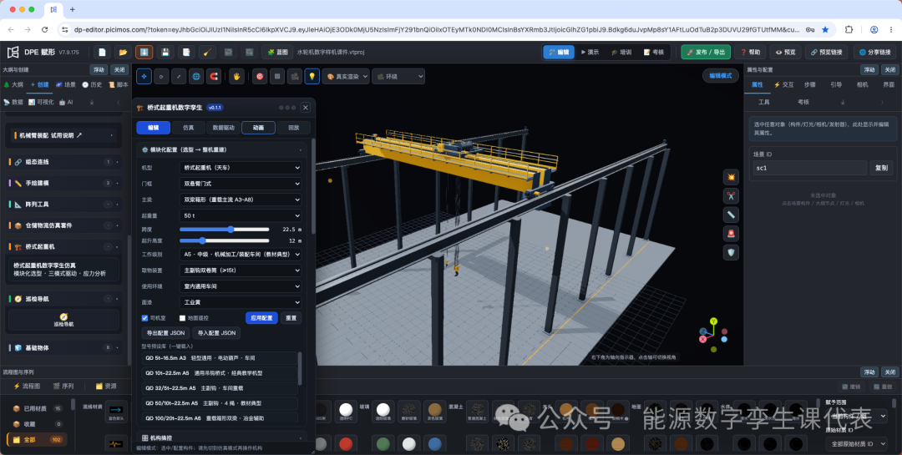Open a new browser tab
902x455 pixels.
click(72, 9)
